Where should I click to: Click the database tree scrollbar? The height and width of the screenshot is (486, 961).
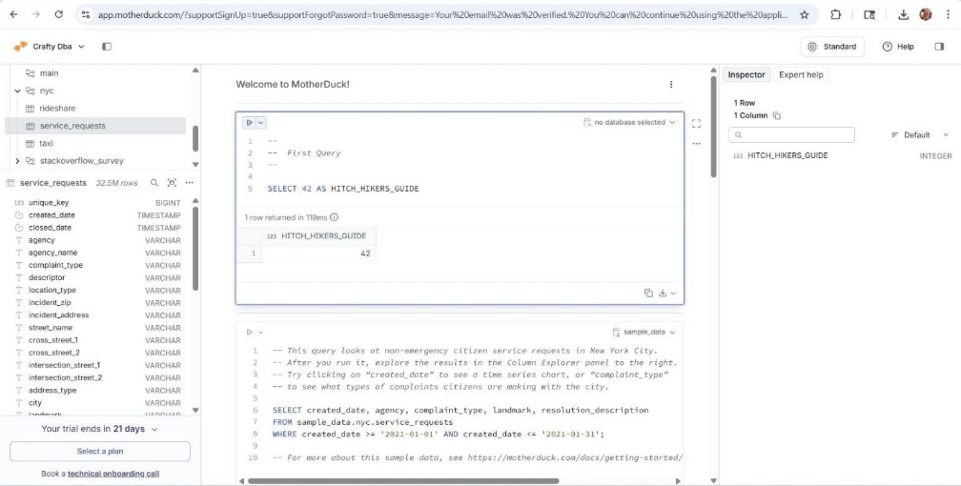[195, 138]
